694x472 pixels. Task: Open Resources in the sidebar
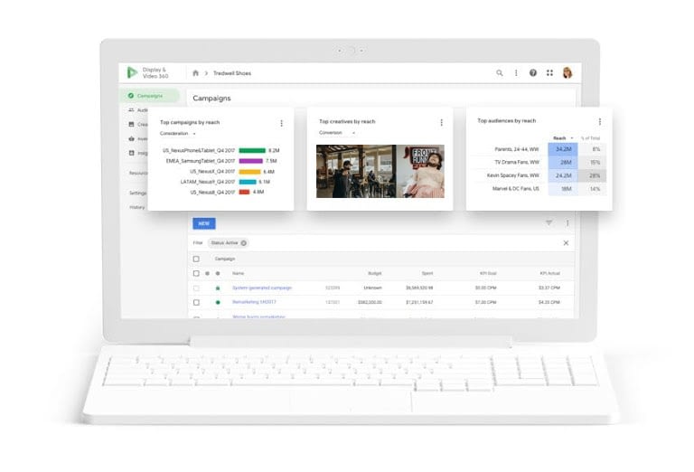(x=138, y=173)
